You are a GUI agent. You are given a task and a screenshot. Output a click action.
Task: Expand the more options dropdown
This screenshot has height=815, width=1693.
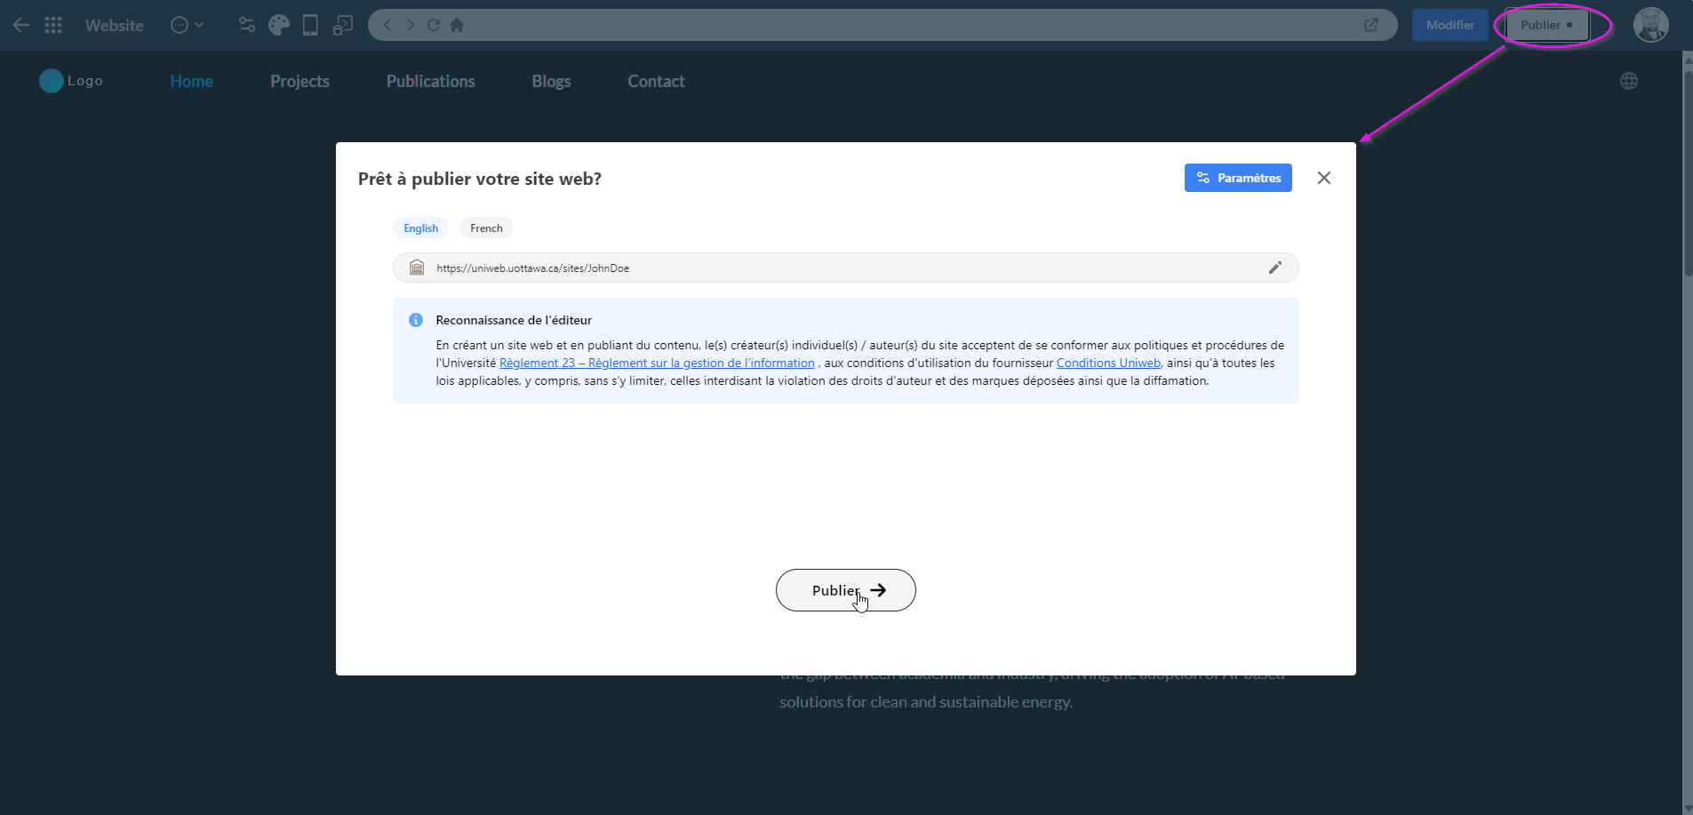point(187,25)
